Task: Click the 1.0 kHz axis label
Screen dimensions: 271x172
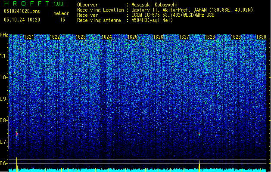Action: [x=4, y=77]
